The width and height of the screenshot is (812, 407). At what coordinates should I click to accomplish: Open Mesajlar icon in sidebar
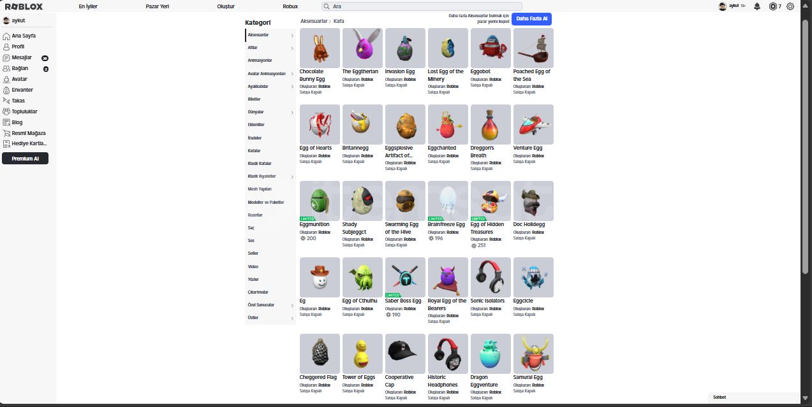[x=6, y=57]
